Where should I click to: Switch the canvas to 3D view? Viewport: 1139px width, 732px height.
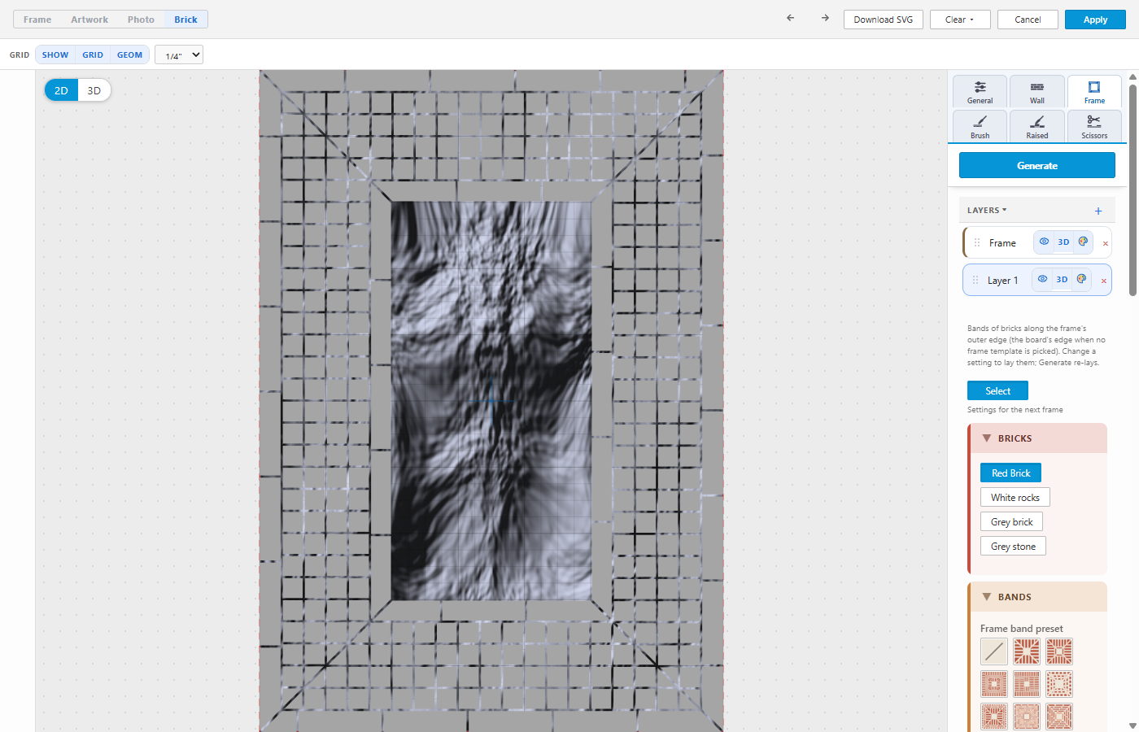pyautogui.click(x=94, y=90)
